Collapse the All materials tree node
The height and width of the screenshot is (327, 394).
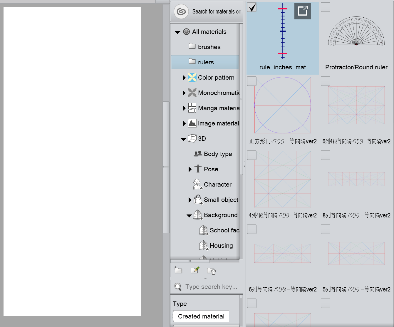coord(177,32)
